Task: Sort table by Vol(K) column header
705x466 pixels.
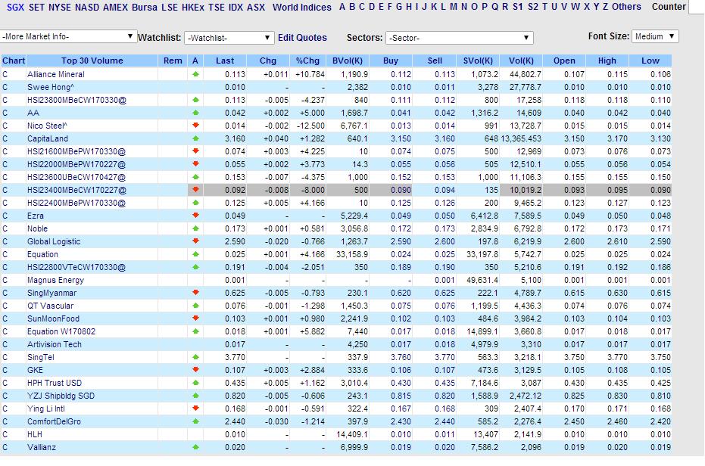Action: pyautogui.click(x=521, y=61)
